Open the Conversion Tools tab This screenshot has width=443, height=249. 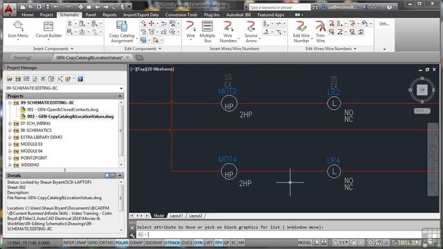tap(181, 15)
